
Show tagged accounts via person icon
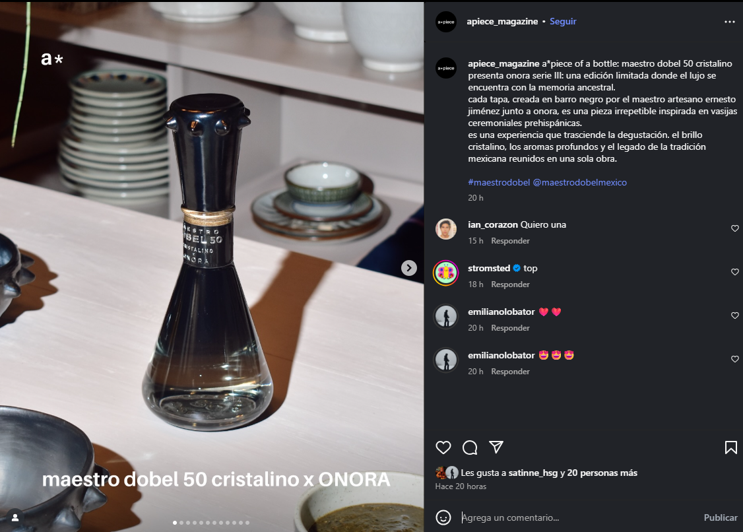[x=15, y=517]
